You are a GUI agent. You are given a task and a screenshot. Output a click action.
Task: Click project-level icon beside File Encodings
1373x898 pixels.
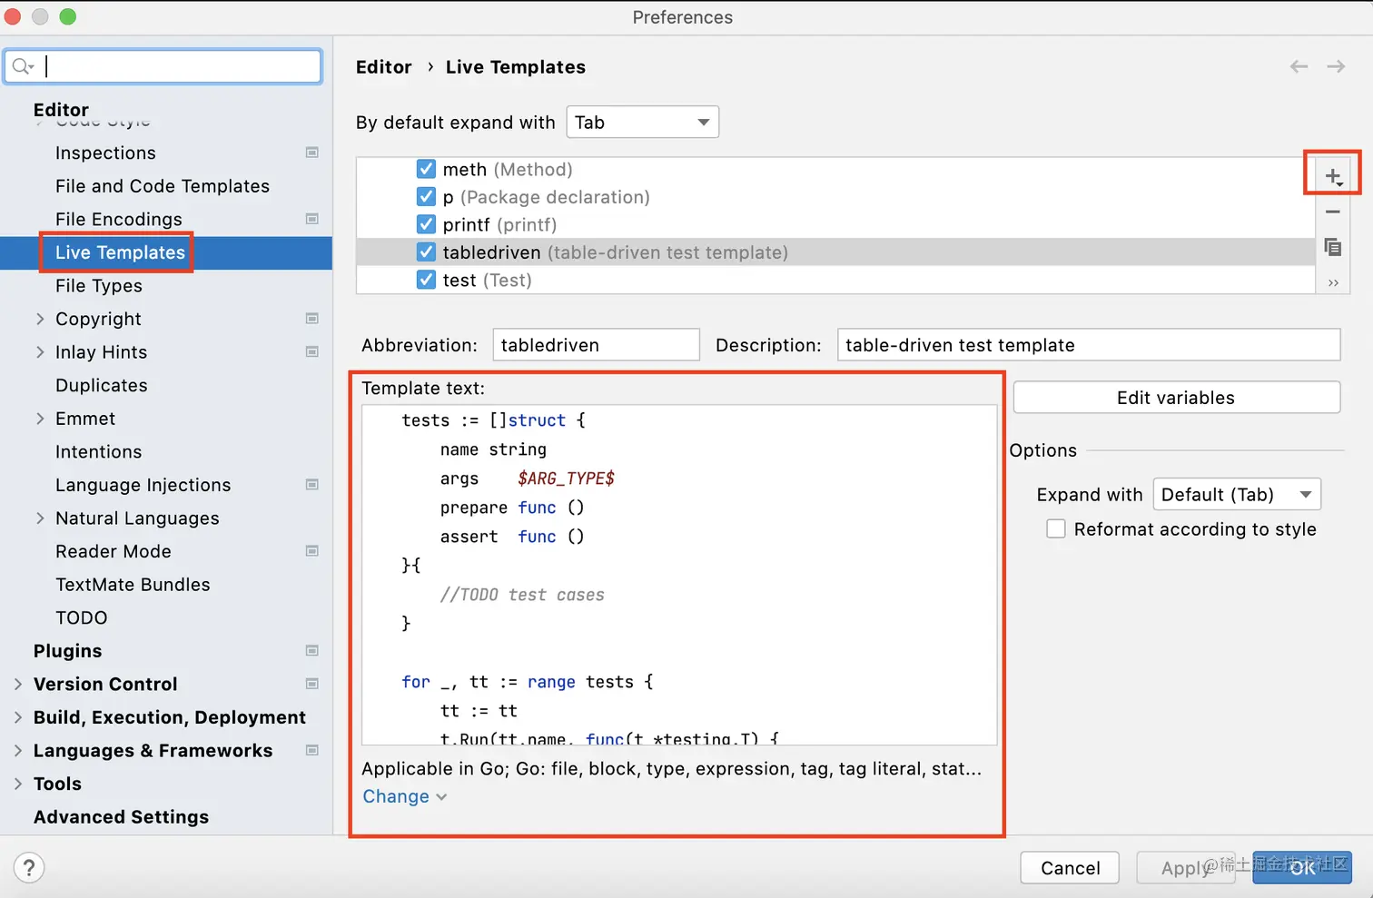(x=311, y=219)
